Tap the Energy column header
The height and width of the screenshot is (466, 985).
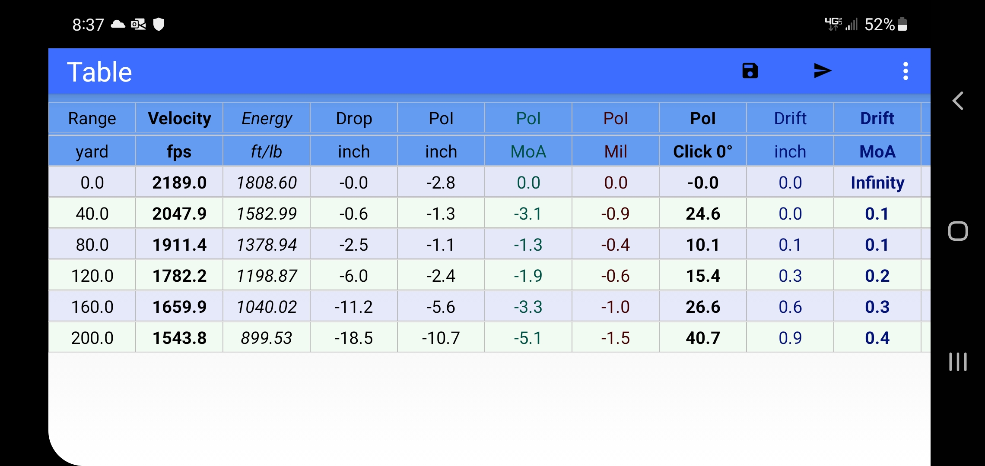(267, 118)
